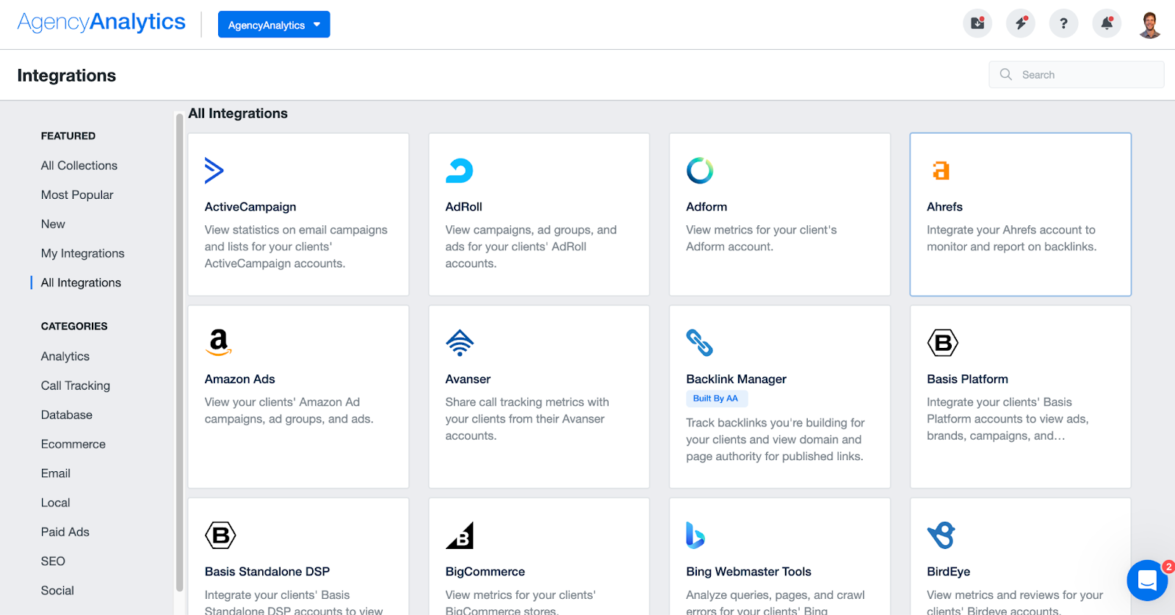The image size is (1175, 615).
Task: Open the Basis Platform card title
Action: [967, 379]
